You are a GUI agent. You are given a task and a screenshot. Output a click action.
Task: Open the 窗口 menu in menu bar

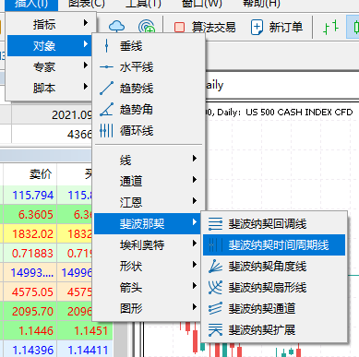pos(202,4)
